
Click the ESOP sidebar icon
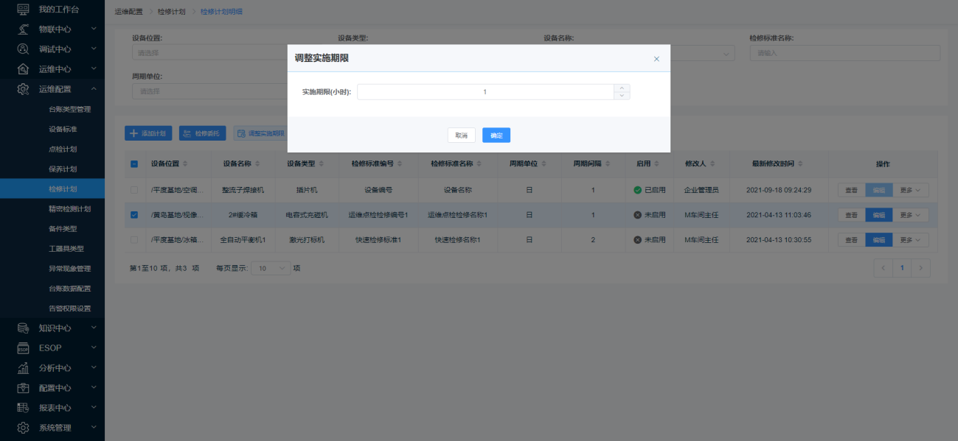[23, 347]
